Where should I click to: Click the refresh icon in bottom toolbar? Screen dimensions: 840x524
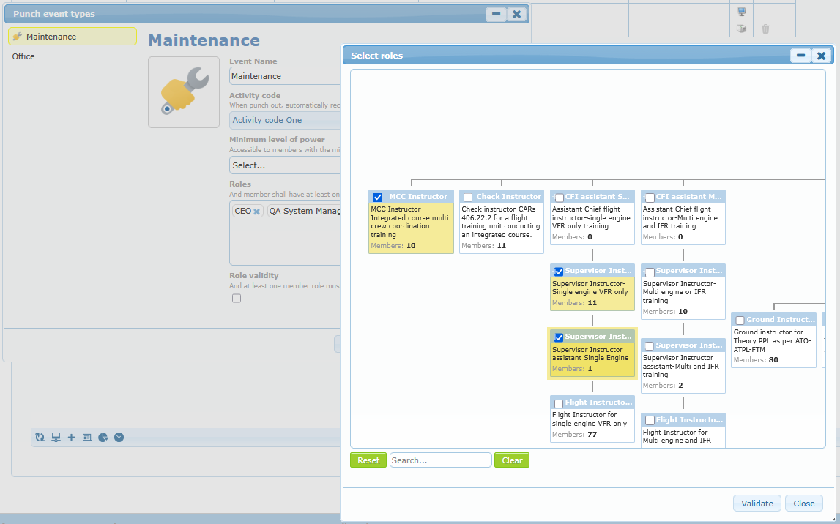tap(40, 438)
